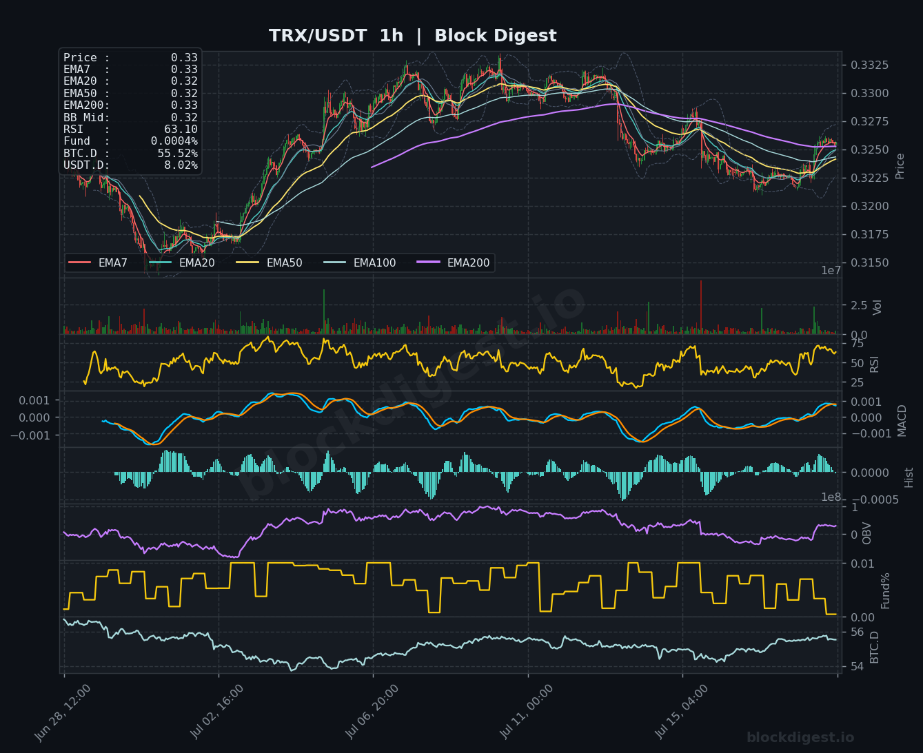The height and width of the screenshot is (753, 923).
Task: Click the Price row in info box
Action: tap(130, 58)
